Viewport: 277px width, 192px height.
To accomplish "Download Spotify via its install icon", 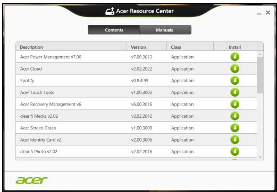I will [235, 81].
